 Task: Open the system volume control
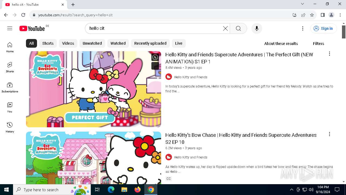(311, 190)
